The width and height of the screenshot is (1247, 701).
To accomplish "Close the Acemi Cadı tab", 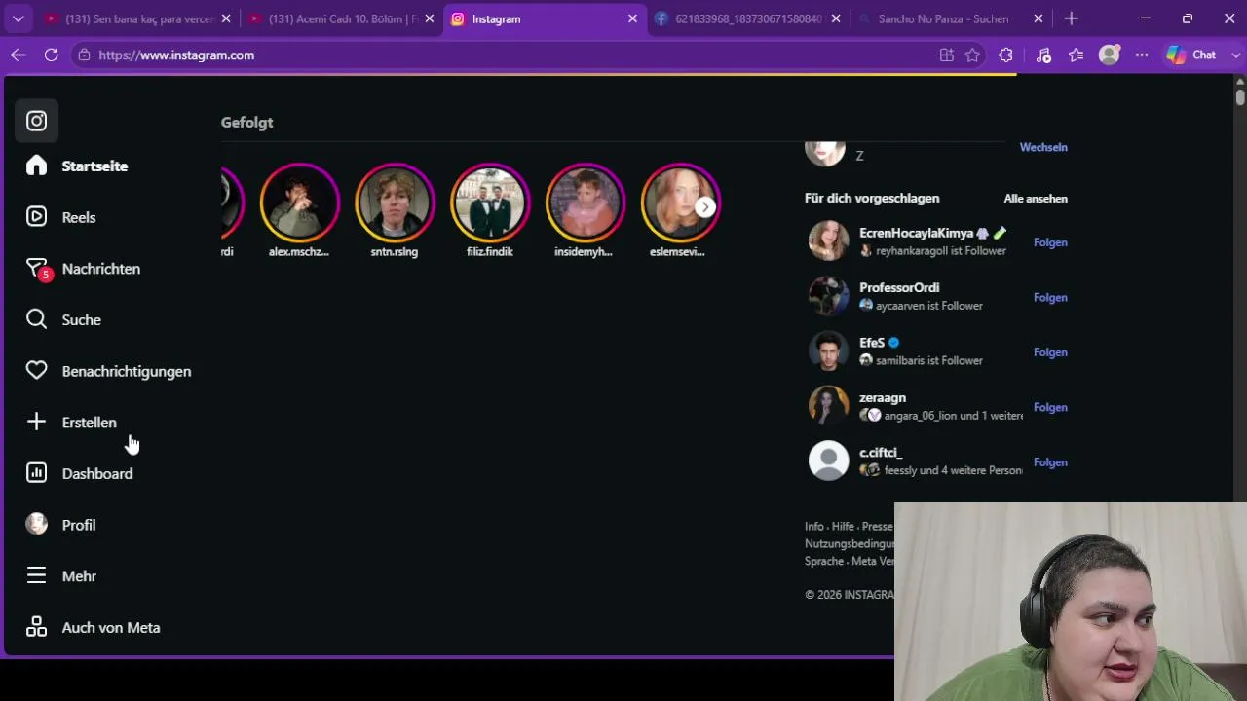I will click(x=429, y=18).
